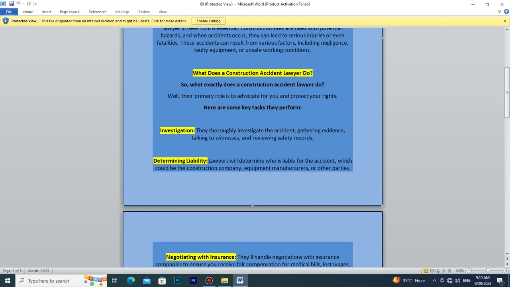The height and width of the screenshot is (287, 510).
Task: Open the File tab
Action: click(9, 12)
